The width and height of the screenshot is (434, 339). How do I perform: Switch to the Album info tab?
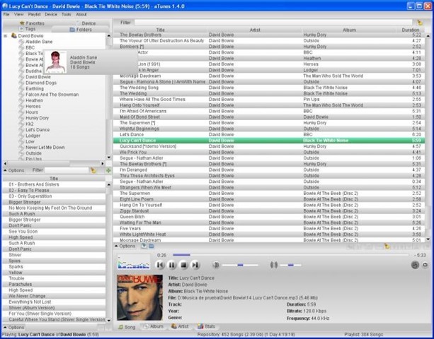pos(154,326)
